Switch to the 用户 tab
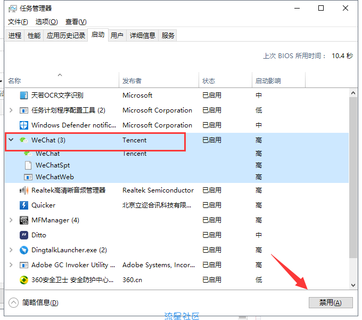 (x=117, y=36)
